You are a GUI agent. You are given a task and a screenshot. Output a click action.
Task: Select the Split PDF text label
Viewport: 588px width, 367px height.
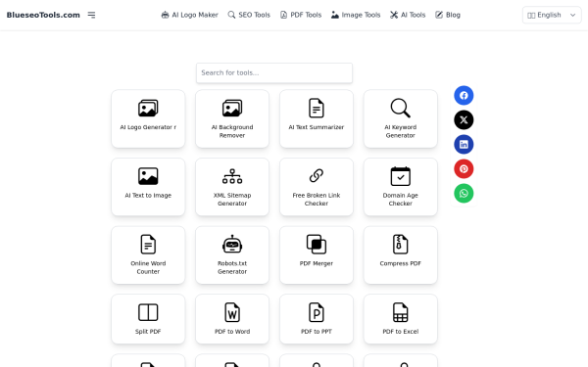[148, 332]
